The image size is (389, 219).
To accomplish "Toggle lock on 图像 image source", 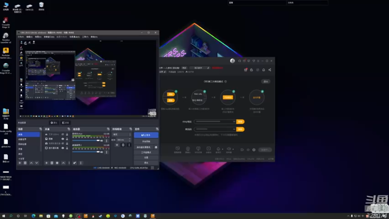I will pyautogui.click(x=67, y=139).
